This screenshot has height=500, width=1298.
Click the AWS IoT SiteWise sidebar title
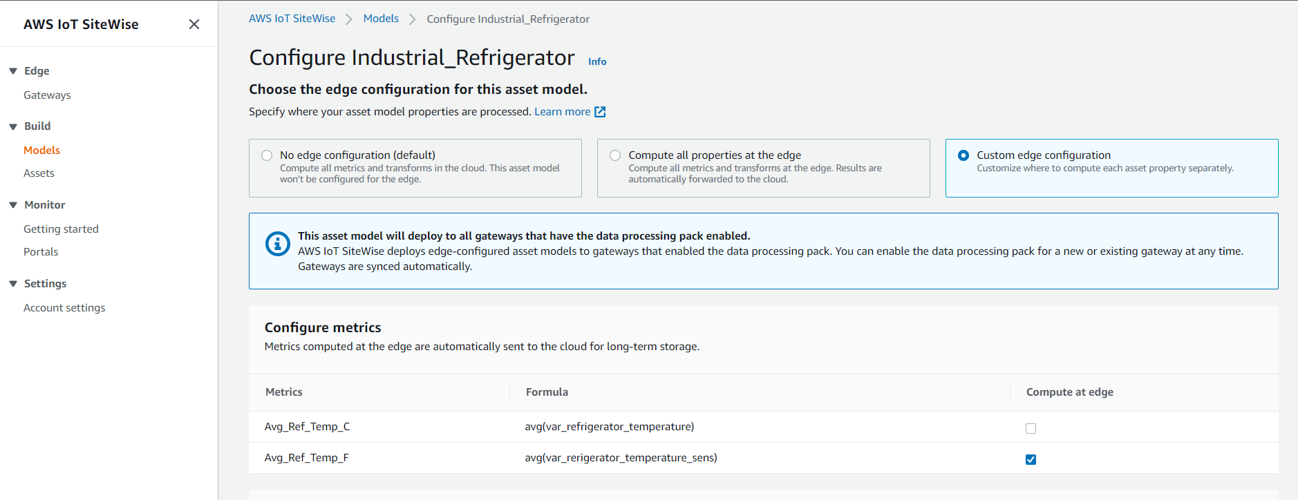pyautogui.click(x=81, y=24)
